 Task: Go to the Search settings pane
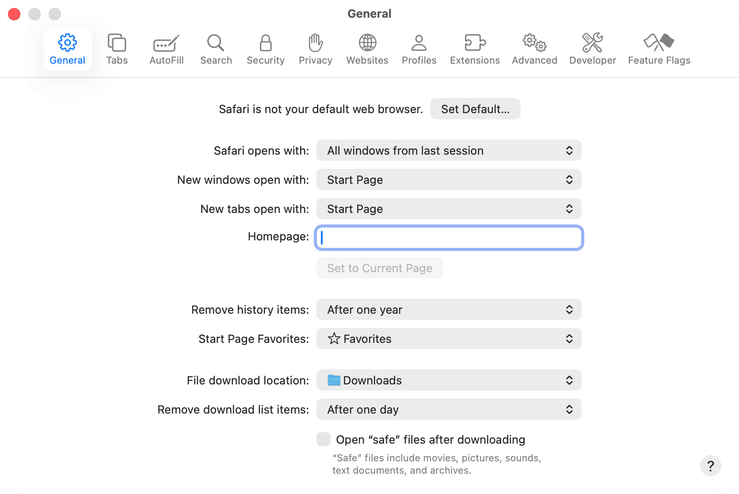(216, 49)
